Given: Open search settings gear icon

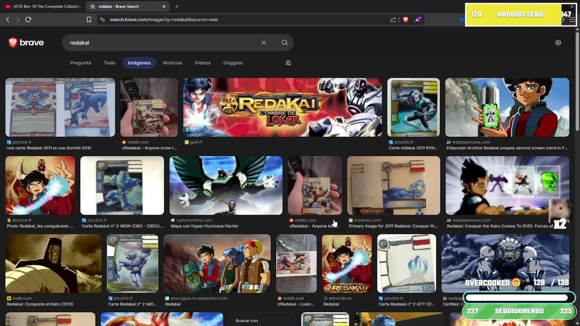Looking at the screenshot, I should click(558, 43).
